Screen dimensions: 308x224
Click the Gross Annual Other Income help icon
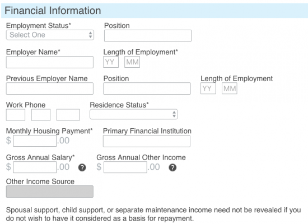172,167
